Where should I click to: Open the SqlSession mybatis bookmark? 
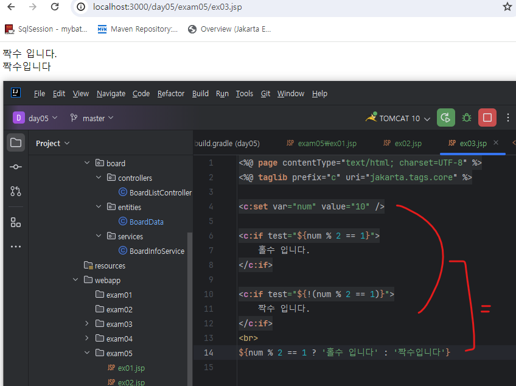pyautogui.click(x=46, y=29)
